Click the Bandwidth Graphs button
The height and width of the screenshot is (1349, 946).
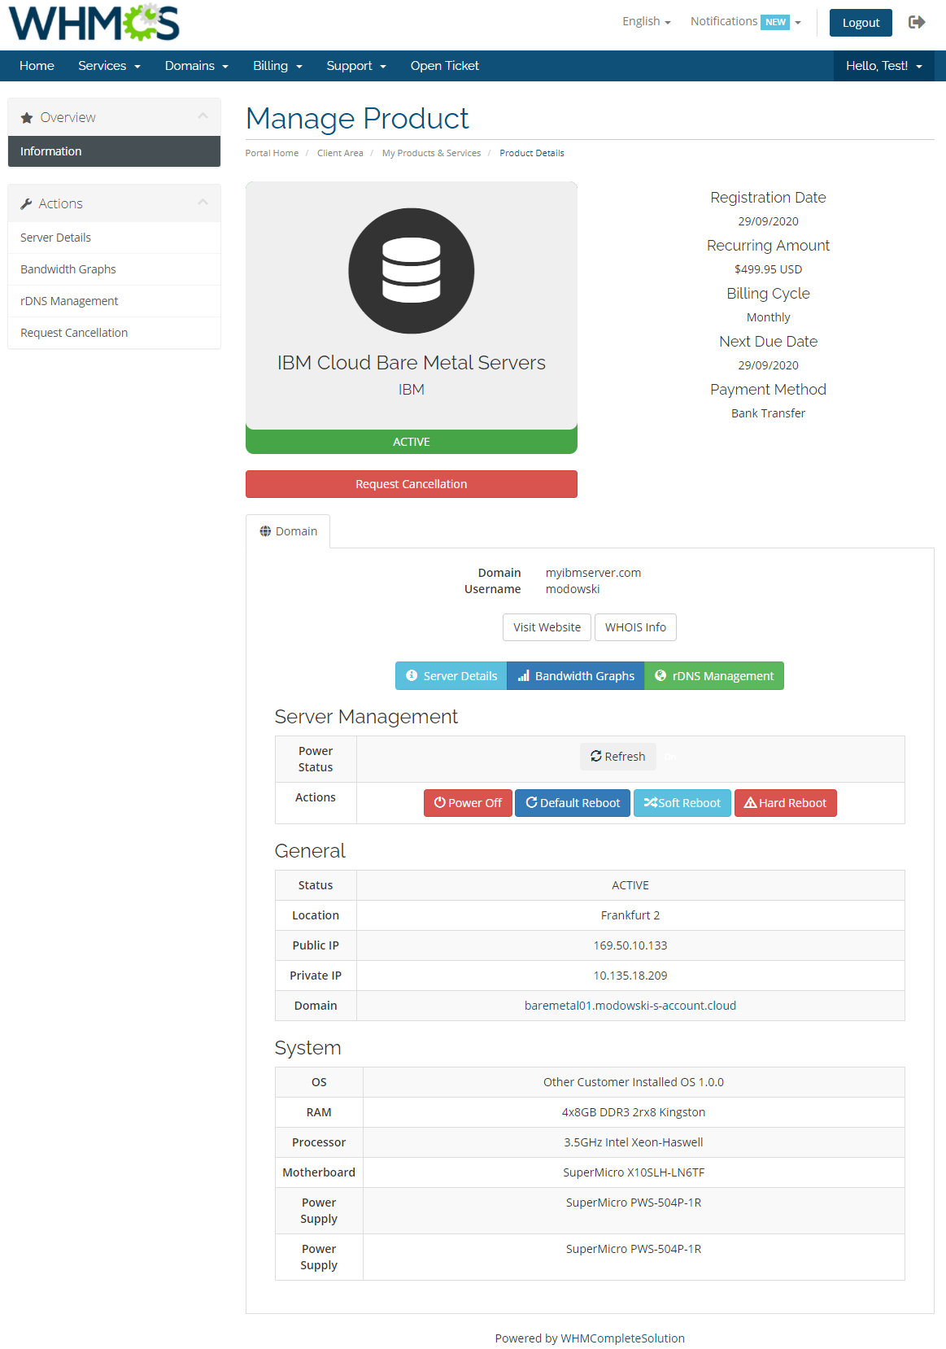(x=576, y=675)
